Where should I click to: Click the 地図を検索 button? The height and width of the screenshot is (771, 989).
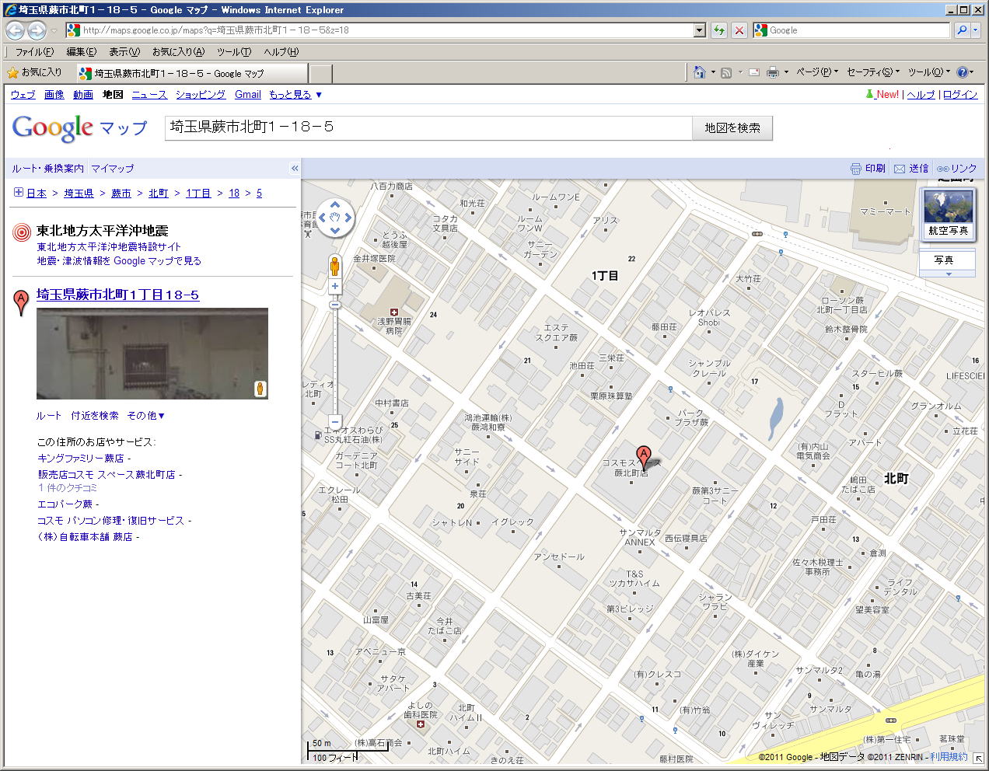[x=732, y=128]
